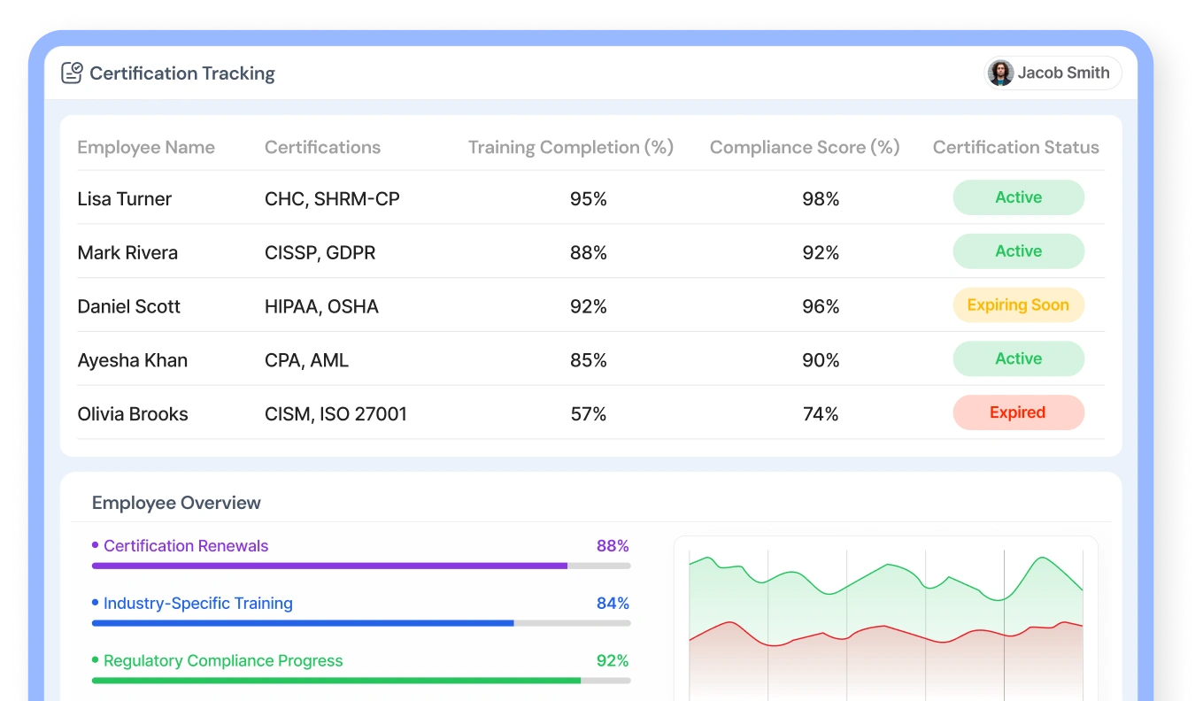
Task: Click Daniel Scott's 96% compliance score
Action: (x=821, y=307)
